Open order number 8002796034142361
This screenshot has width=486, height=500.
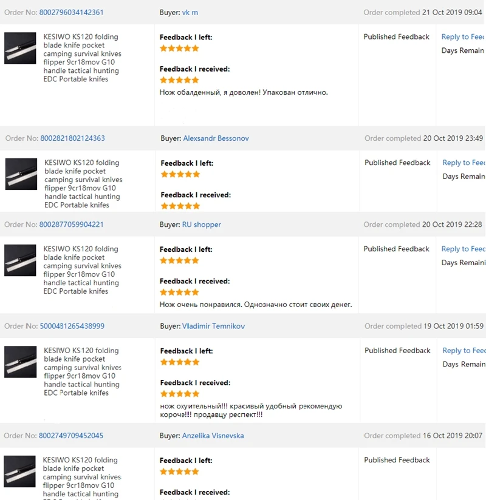tap(71, 12)
